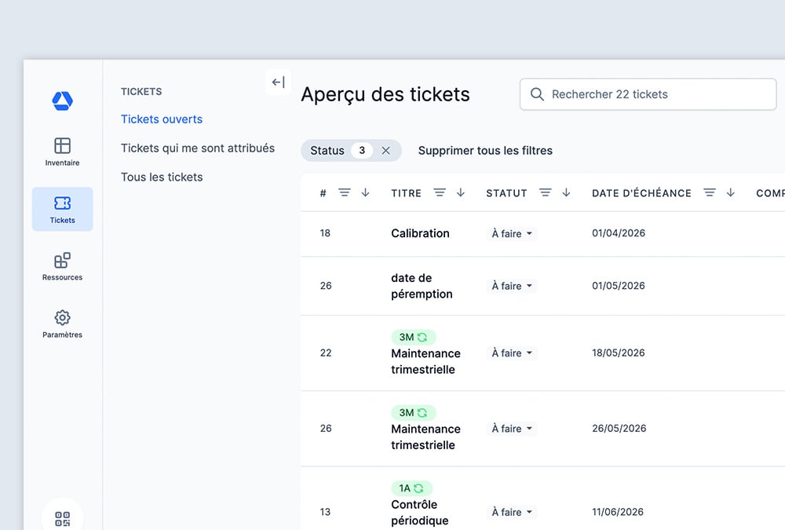Click Supprimer tous les filtres
This screenshot has width=785, height=530.
(484, 150)
